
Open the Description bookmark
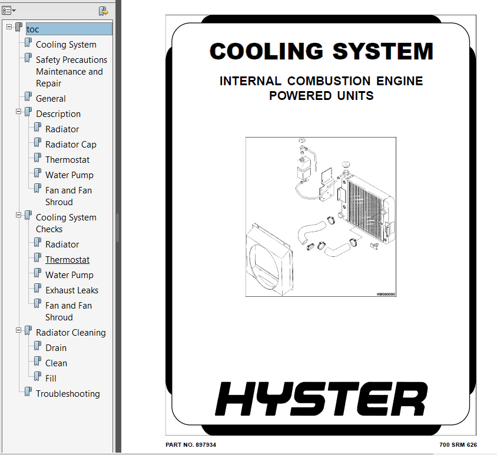pos(58,114)
